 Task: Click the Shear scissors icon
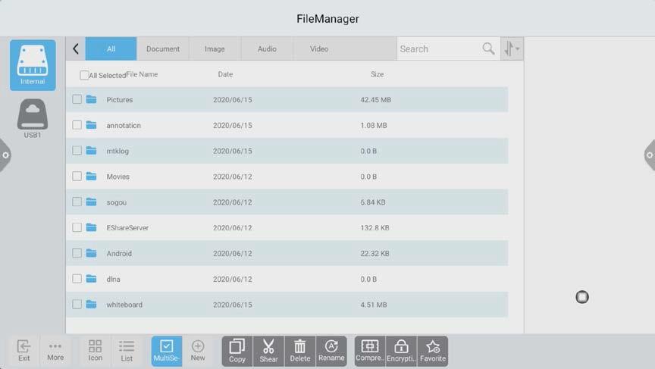(268, 351)
